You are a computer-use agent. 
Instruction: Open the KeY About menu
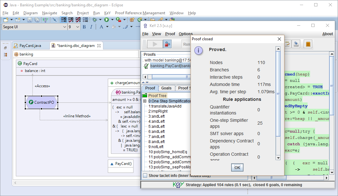click(328, 34)
